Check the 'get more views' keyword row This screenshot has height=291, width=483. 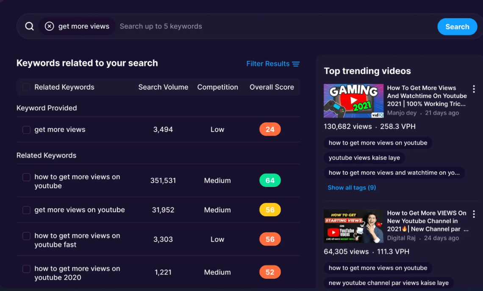(27, 129)
